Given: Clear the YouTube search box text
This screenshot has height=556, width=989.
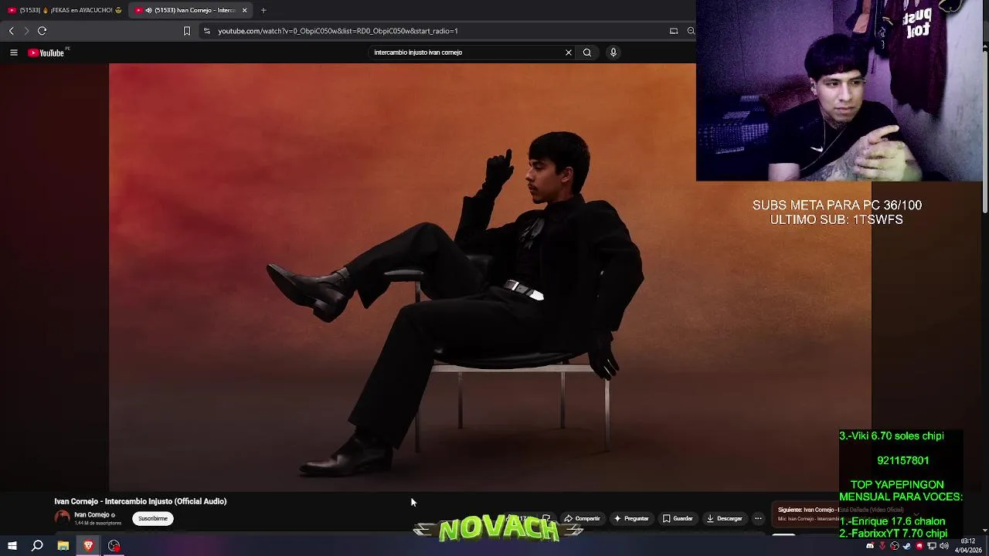Looking at the screenshot, I should click(569, 53).
